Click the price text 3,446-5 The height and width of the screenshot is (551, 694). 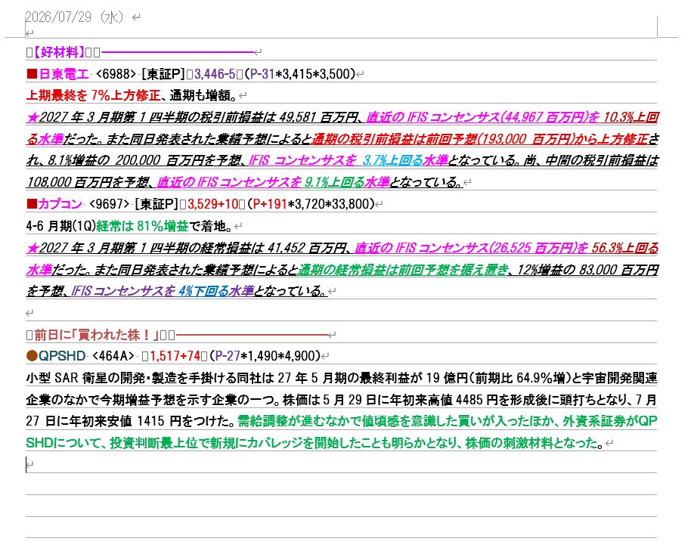coord(215,74)
